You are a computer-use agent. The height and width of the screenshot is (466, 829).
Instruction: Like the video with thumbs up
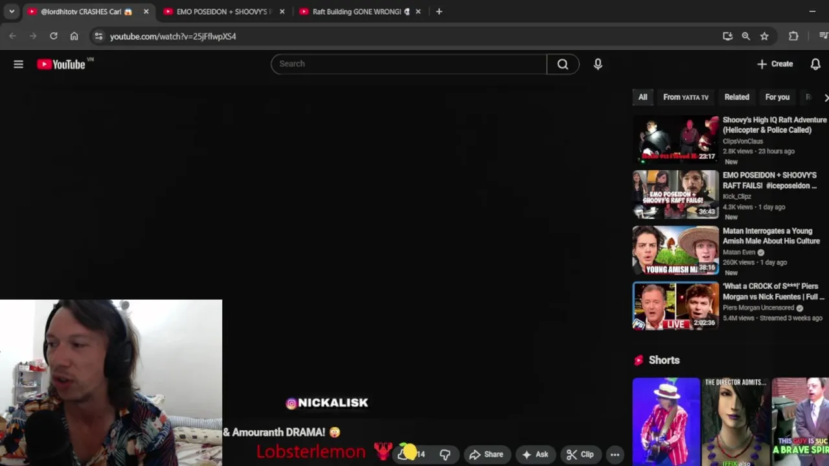tap(411, 454)
